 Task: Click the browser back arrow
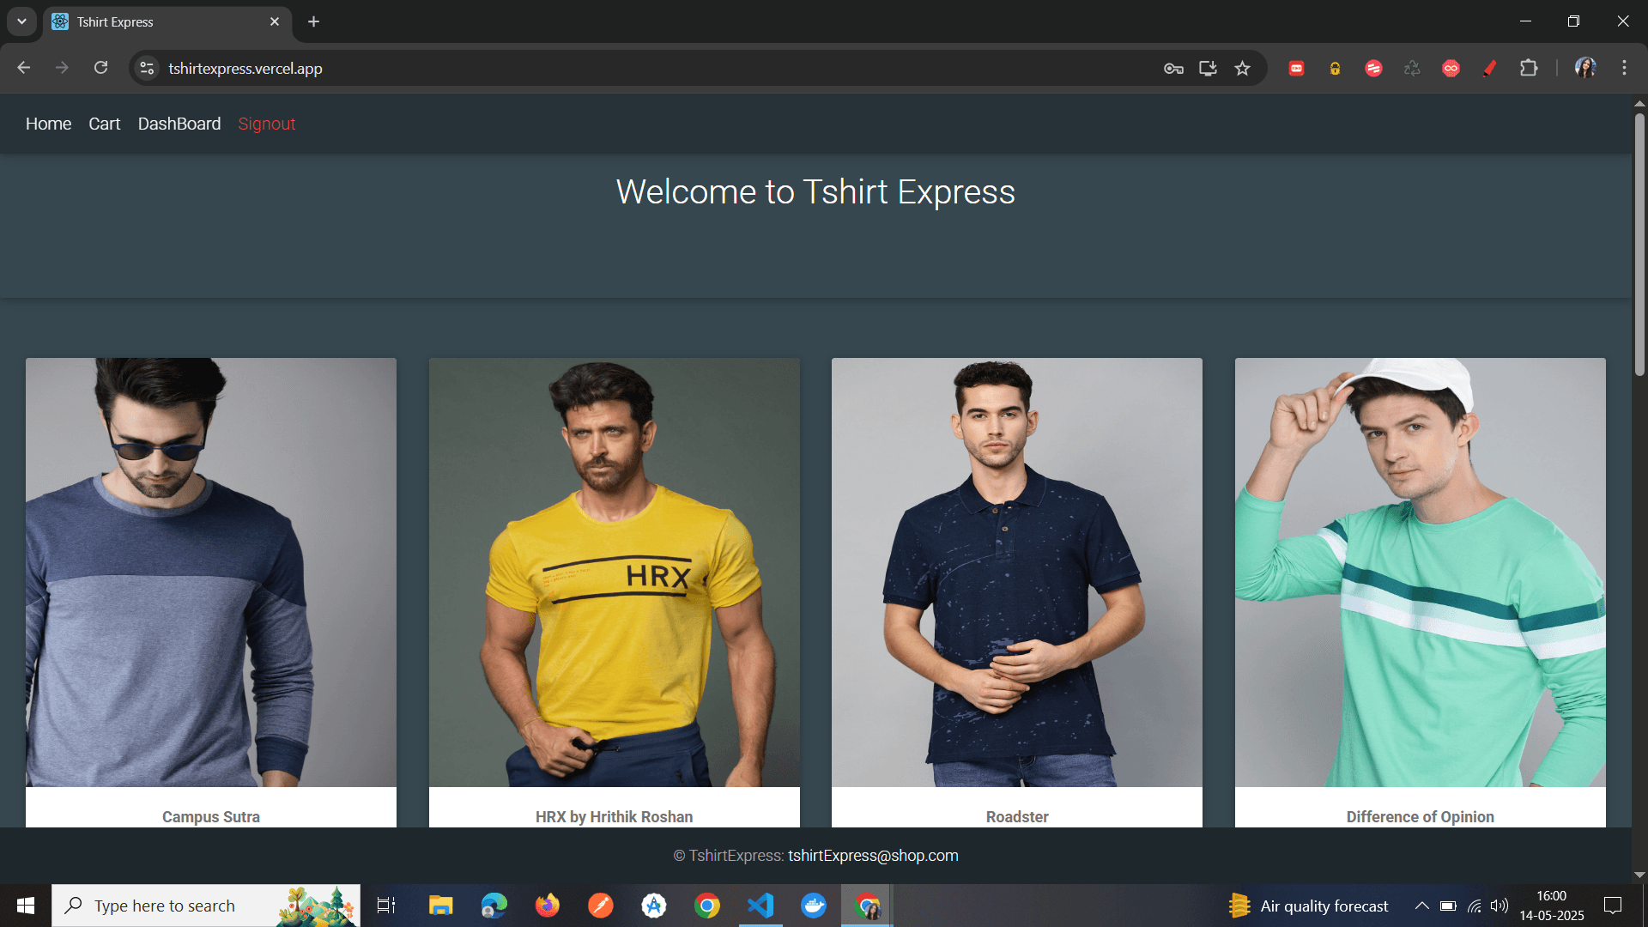coord(23,68)
